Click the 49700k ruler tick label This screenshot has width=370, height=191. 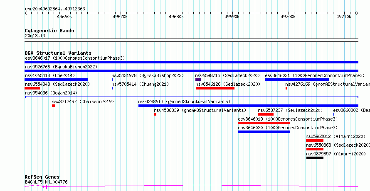coord(288,17)
